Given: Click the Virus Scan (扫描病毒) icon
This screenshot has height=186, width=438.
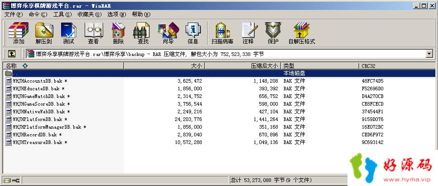Looking at the screenshot, I should click(222, 33).
